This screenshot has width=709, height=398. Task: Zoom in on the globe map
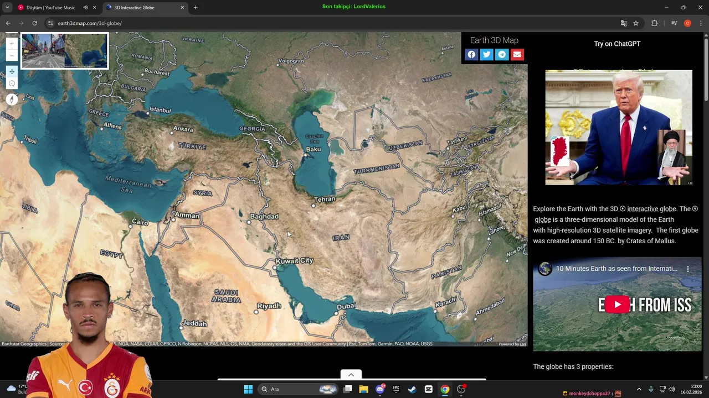(12, 44)
